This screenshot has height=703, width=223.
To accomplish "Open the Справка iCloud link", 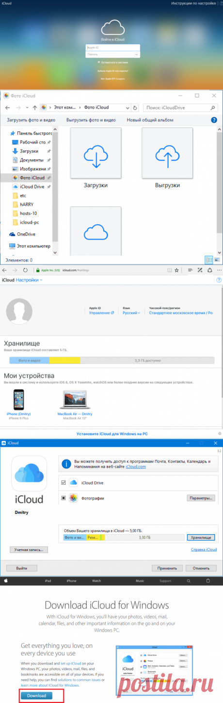I will pos(204,550).
